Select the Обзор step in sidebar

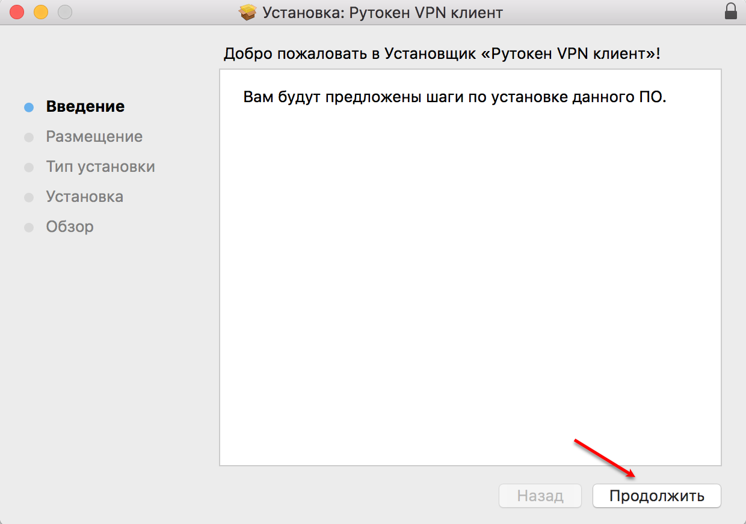click(x=70, y=227)
